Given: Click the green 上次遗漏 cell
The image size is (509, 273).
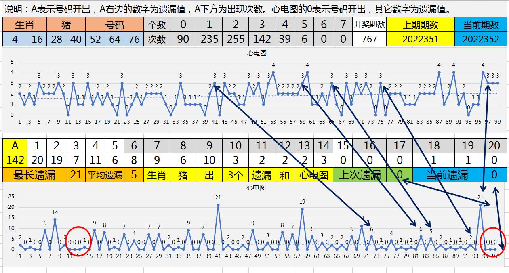Looking at the screenshot, I should coord(360,175).
